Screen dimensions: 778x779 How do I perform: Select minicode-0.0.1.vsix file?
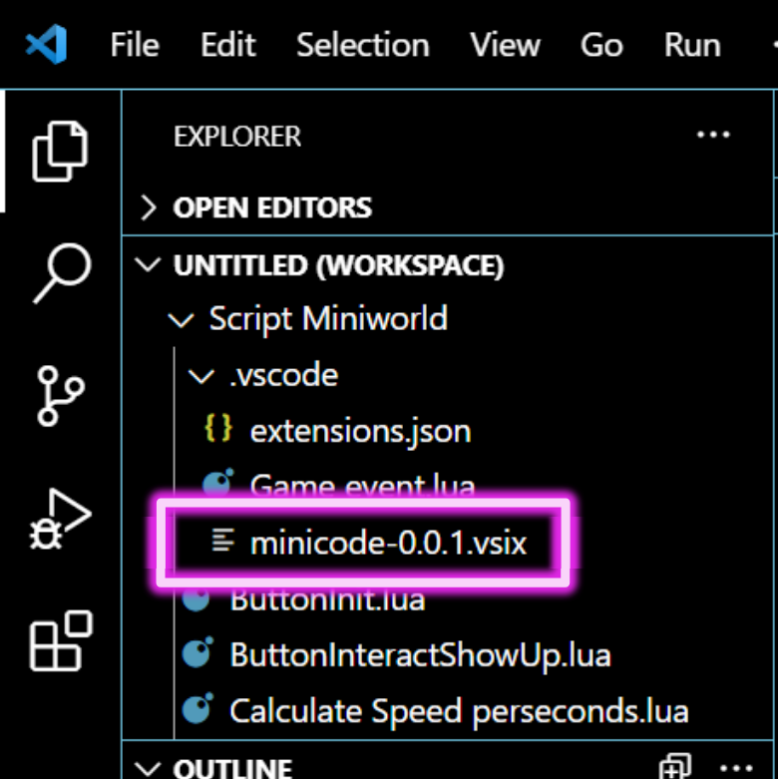click(x=388, y=542)
